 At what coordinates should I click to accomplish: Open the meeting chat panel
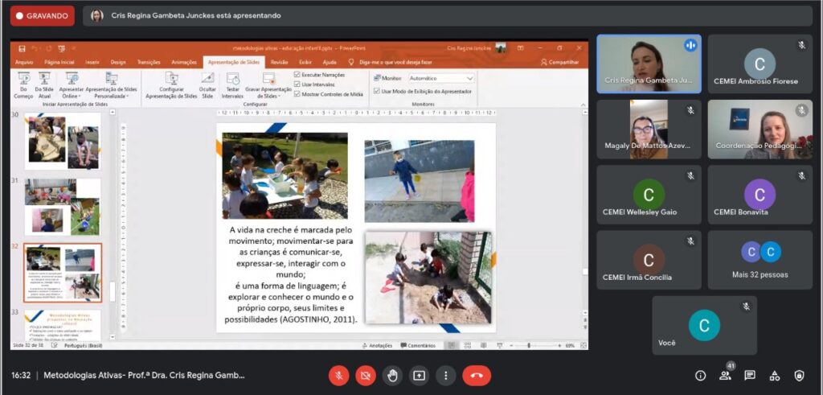(x=750, y=376)
